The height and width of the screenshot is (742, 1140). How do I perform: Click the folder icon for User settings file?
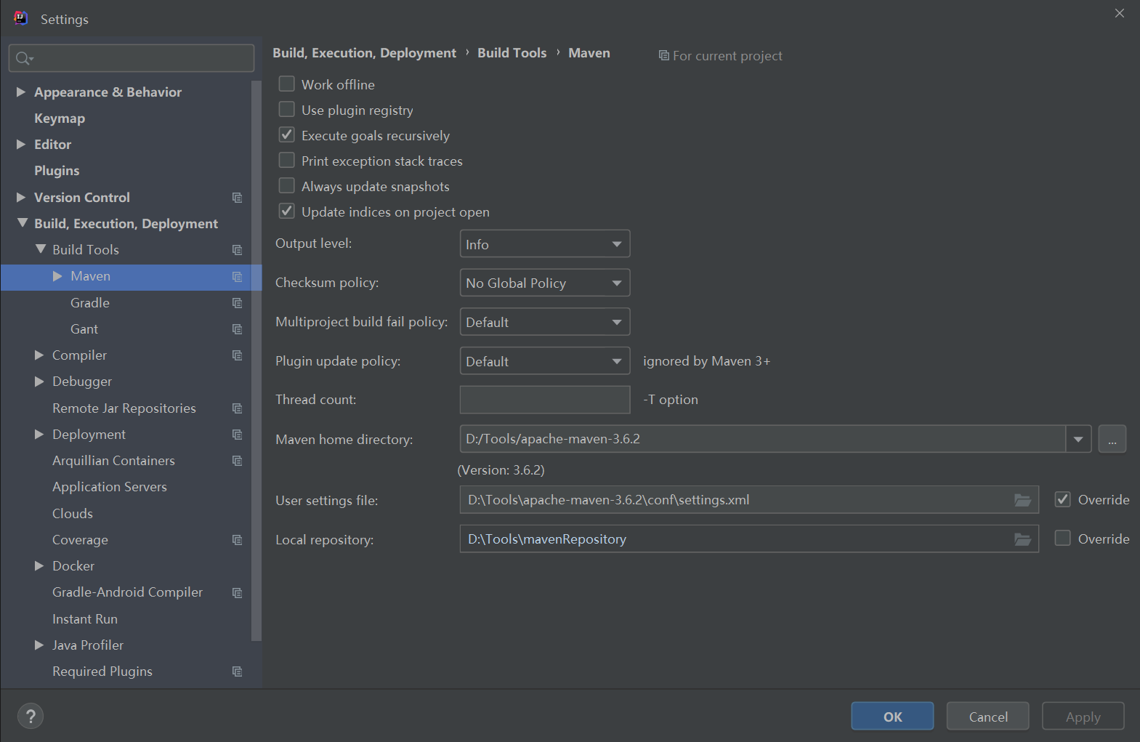click(1022, 500)
